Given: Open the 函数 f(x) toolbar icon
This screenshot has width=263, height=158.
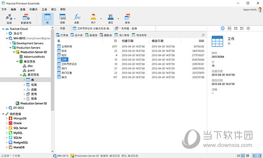Looking at the screenshot, I should pos(77,17).
